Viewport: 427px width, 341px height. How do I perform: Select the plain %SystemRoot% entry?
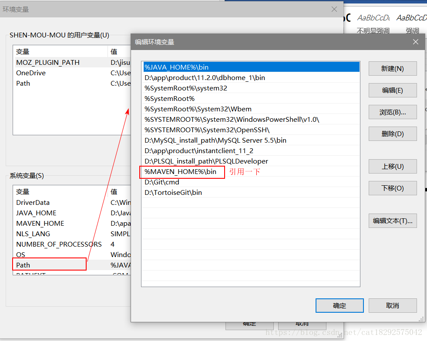(x=251, y=99)
